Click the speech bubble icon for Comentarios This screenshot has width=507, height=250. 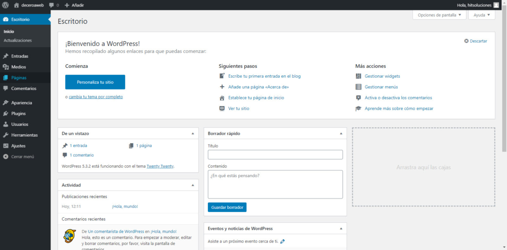pos(5,88)
